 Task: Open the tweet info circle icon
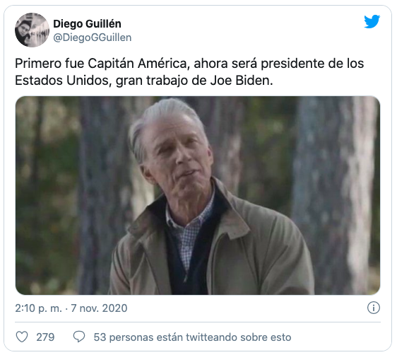click(374, 308)
